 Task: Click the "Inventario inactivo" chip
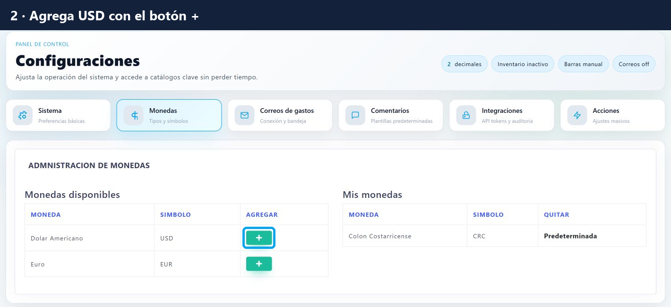click(x=523, y=64)
